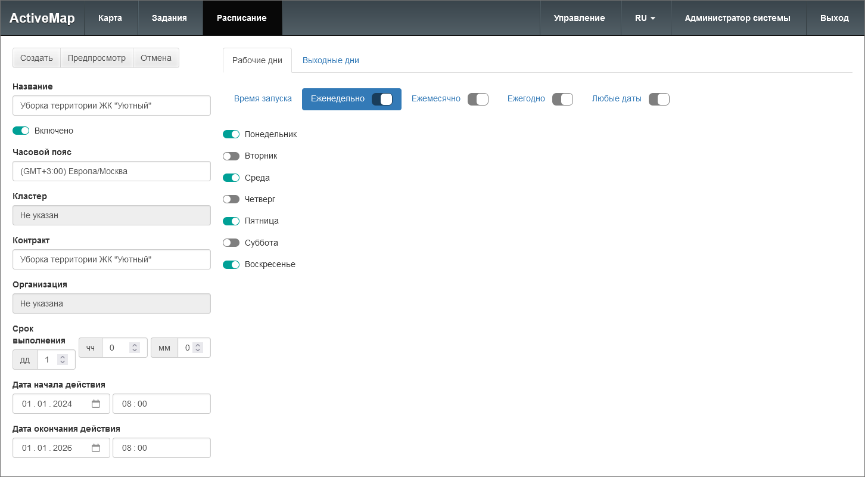Disable the Включено schedule toggle
865x477 pixels.
point(21,131)
